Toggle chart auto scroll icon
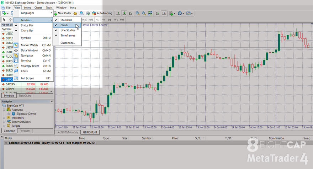This screenshot has height=169, width=313. point(158,13)
